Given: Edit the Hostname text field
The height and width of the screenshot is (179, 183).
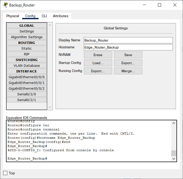Looking at the screenshot, I should tap(128, 47).
